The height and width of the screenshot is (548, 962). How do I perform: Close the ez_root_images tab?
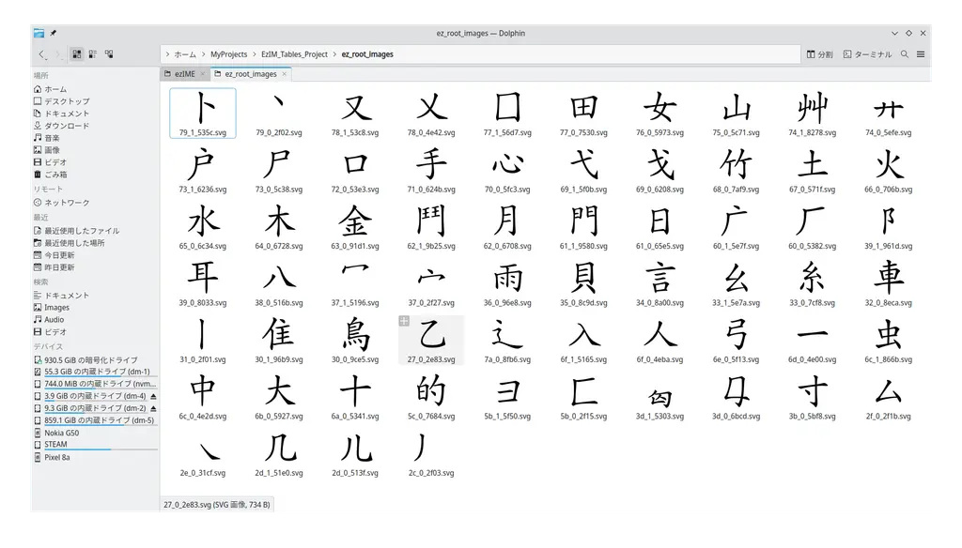[x=285, y=73]
